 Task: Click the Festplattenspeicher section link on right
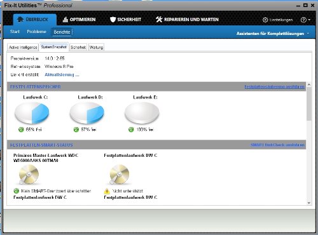pyautogui.click(x=274, y=87)
